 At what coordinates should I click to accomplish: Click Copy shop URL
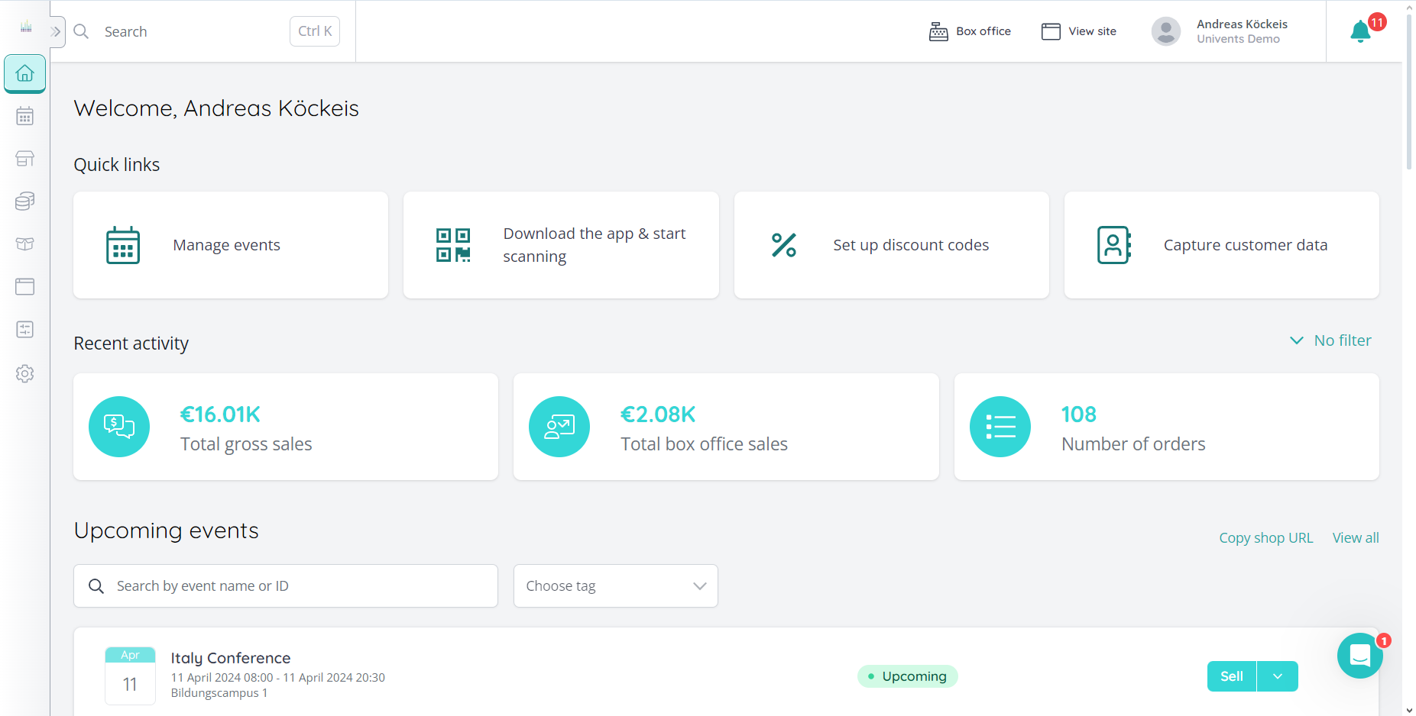click(1265, 537)
